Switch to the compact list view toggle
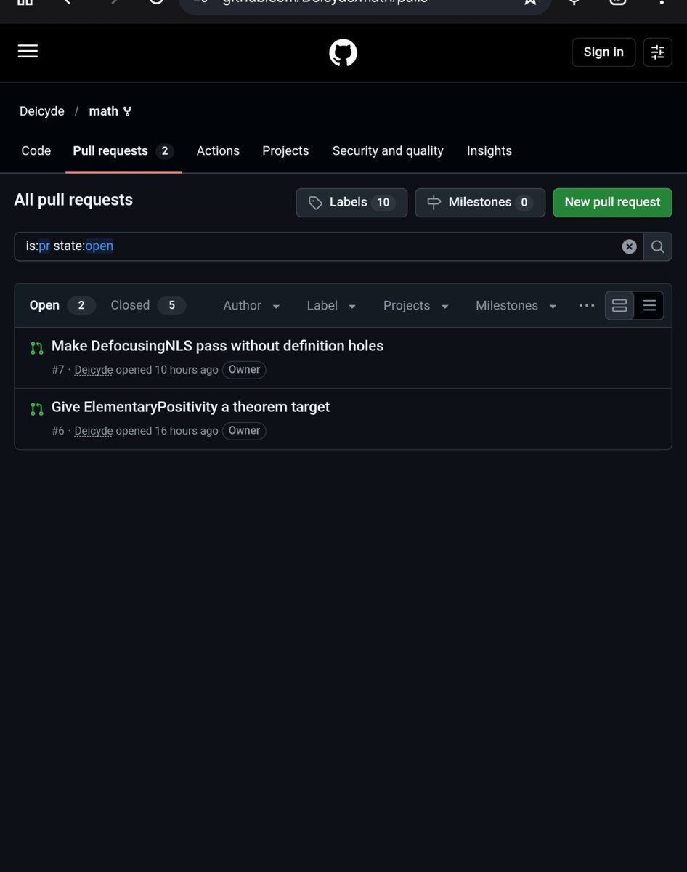The image size is (687, 872). (649, 306)
